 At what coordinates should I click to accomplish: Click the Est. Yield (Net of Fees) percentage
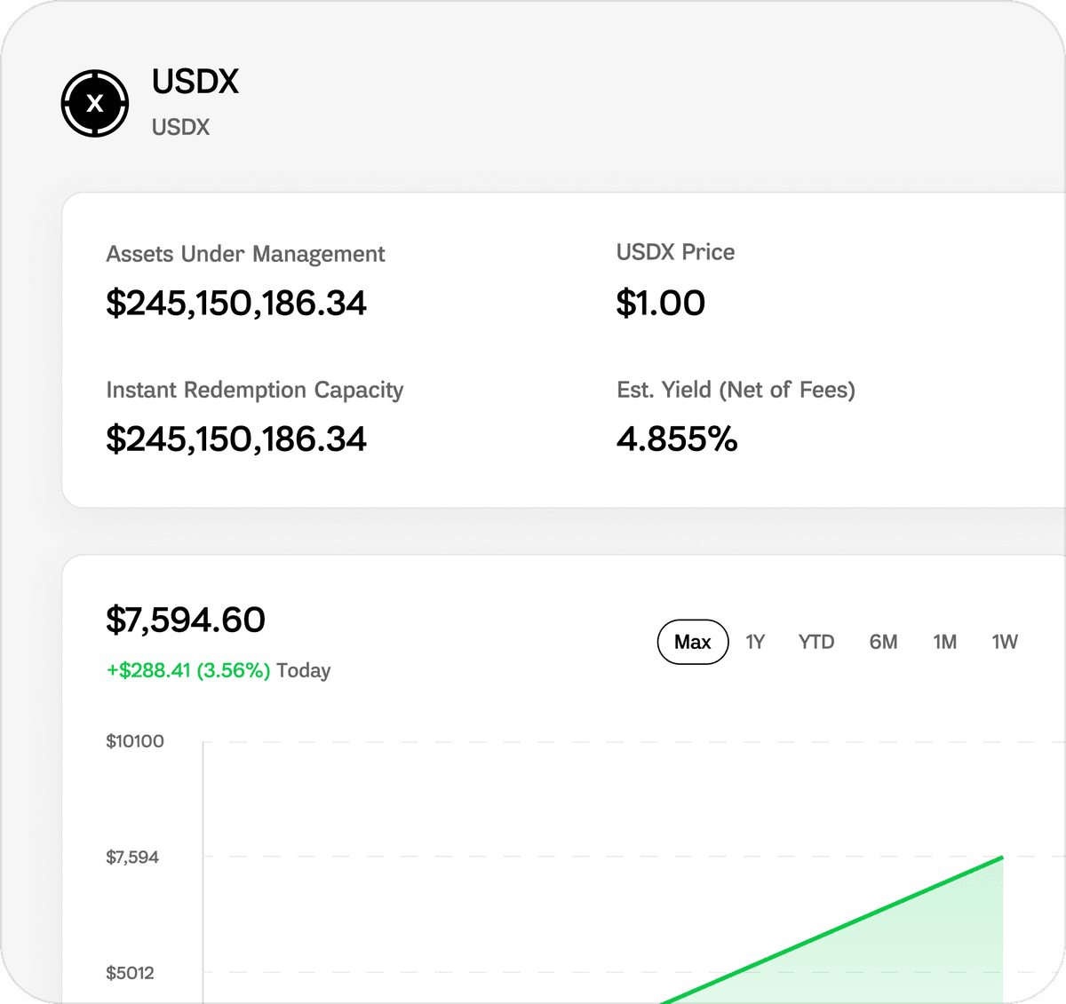(x=678, y=439)
